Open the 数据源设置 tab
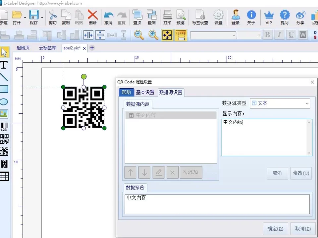 click(x=171, y=92)
